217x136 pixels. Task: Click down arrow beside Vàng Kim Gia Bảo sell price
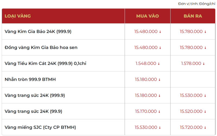pyautogui.click(x=205, y=32)
